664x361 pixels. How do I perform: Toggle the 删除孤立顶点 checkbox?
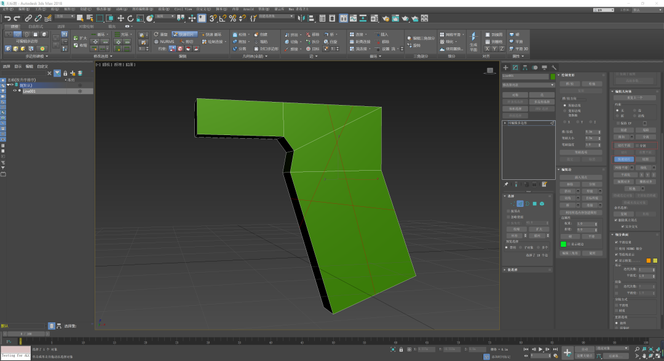click(616, 220)
